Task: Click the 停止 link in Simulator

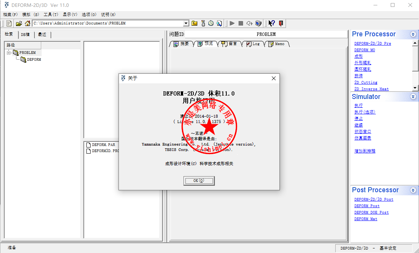Action: (x=359, y=118)
